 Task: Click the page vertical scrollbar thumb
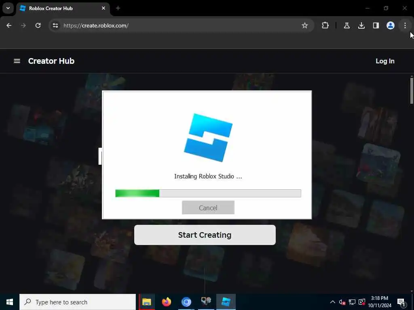(412, 90)
